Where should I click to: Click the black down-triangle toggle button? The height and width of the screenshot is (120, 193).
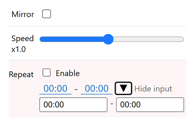pos(124,88)
